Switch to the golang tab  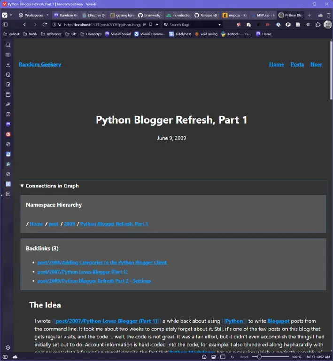122,15
